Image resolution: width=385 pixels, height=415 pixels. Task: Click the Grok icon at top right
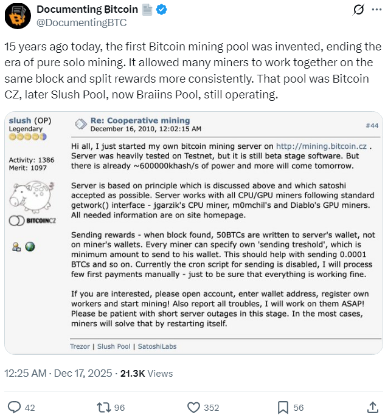coord(358,10)
